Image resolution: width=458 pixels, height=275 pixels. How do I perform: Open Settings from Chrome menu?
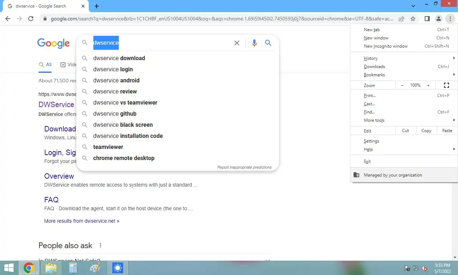[404, 141]
